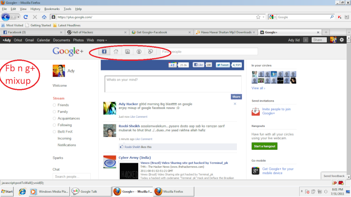Stop loading the page
This screenshot has height=197, width=351.
[x=35, y=17]
